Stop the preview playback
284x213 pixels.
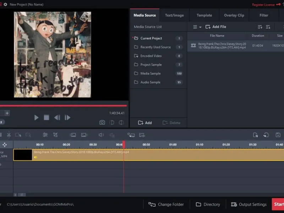coord(46,118)
